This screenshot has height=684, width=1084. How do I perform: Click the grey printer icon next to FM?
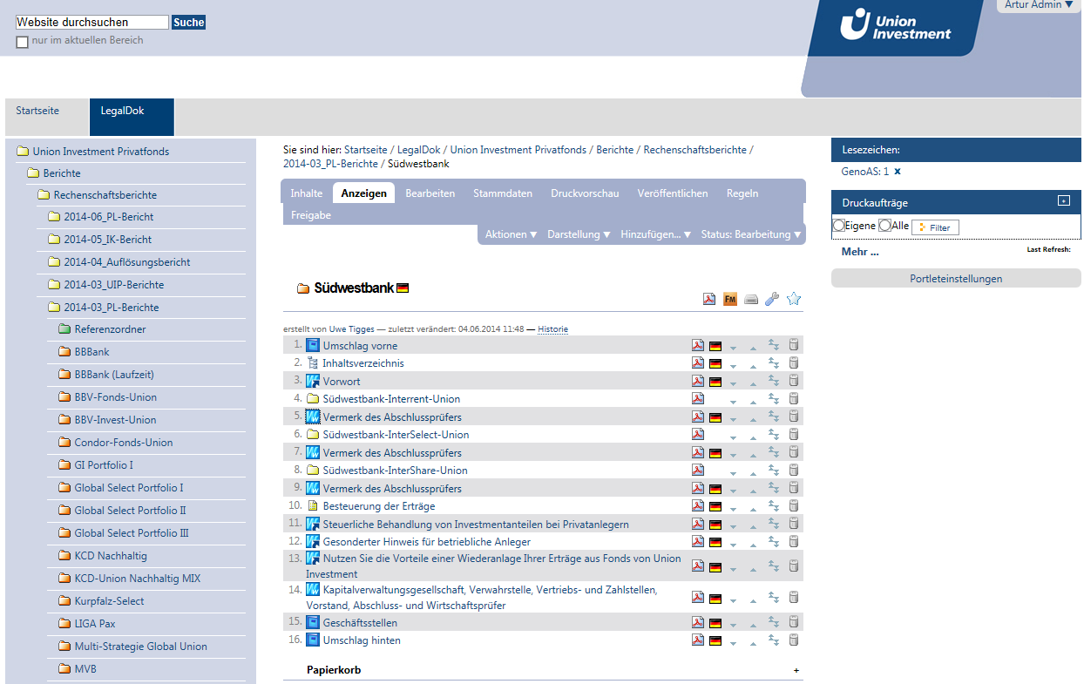click(751, 301)
